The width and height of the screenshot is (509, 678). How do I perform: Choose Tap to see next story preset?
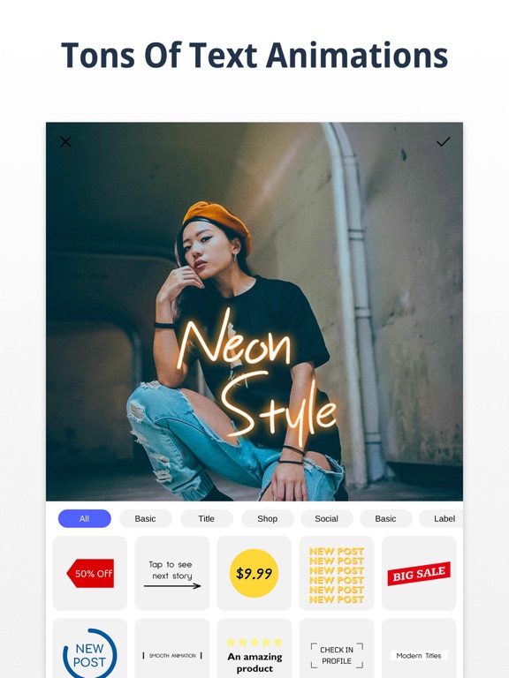(172, 573)
